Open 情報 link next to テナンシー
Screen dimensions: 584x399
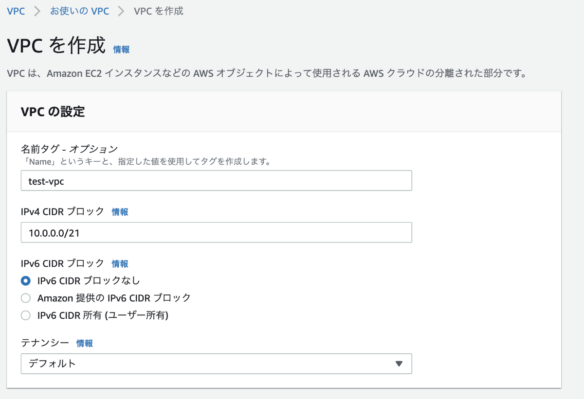pyautogui.click(x=84, y=343)
